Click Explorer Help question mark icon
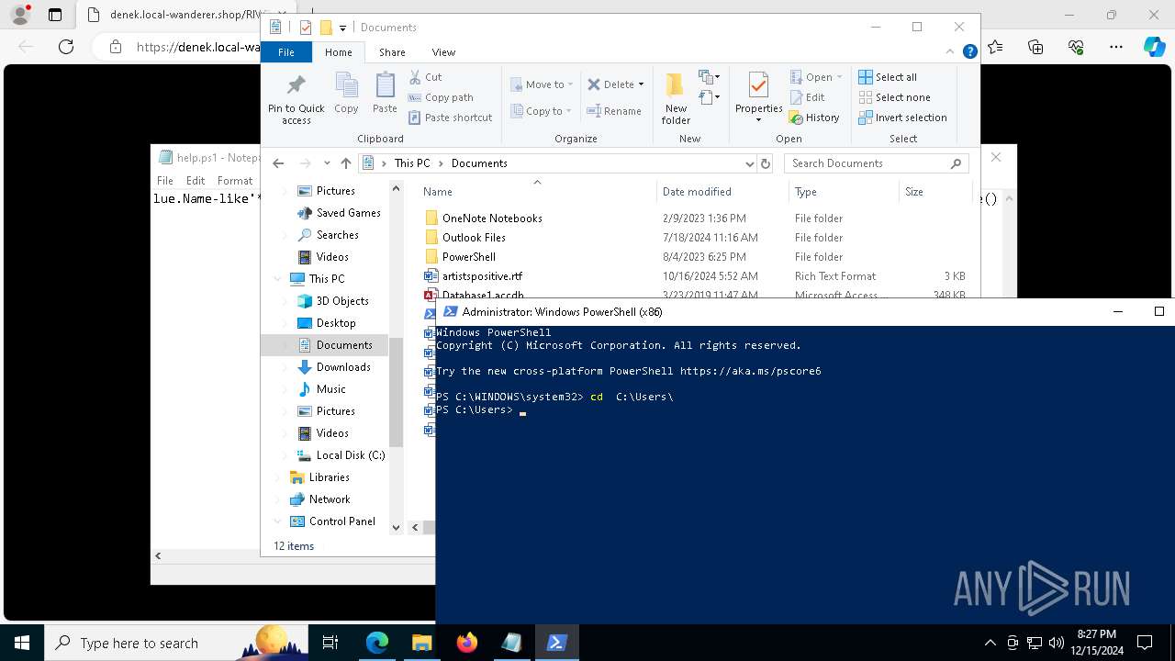1175x661 pixels. [x=969, y=52]
